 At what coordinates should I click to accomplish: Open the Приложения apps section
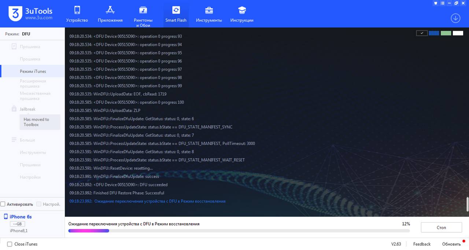click(x=110, y=14)
